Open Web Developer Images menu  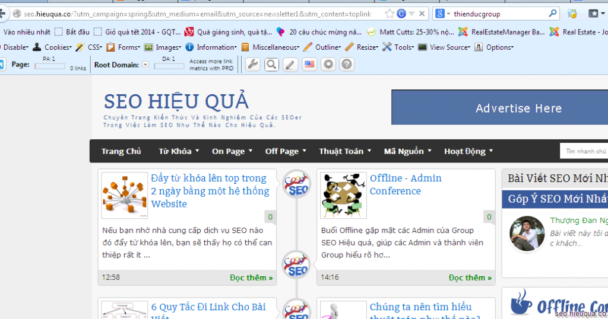[x=163, y=47]
